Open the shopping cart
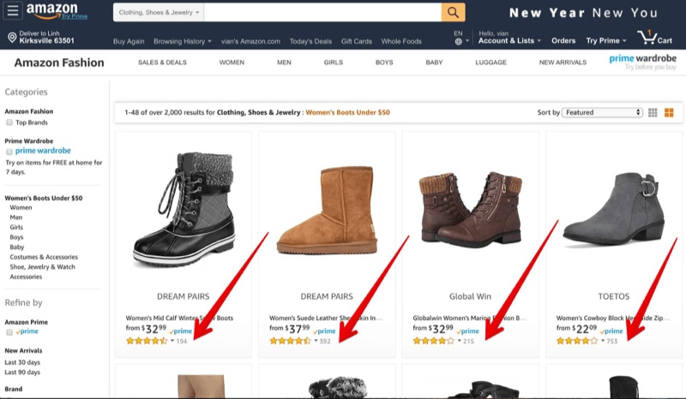 click(653, 39)
